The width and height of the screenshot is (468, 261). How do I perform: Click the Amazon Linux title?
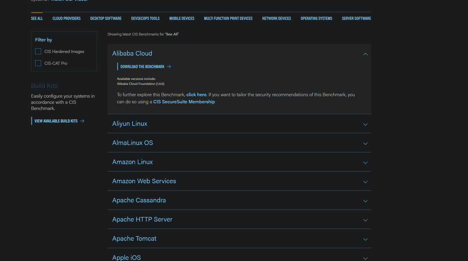point(133,162)
